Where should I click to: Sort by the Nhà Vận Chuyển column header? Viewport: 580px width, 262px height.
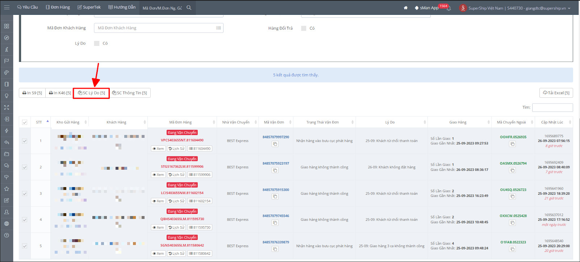tap(238, 122)
